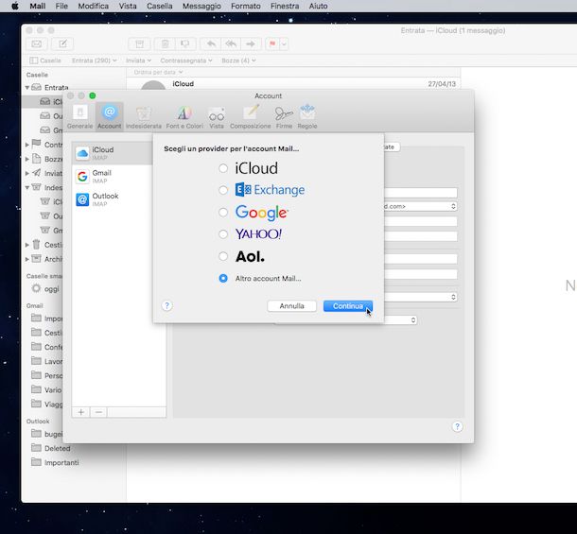The image size is (577, 534).
Task: Select the Yahoo provider radio button
Action: tap(223, 234)
